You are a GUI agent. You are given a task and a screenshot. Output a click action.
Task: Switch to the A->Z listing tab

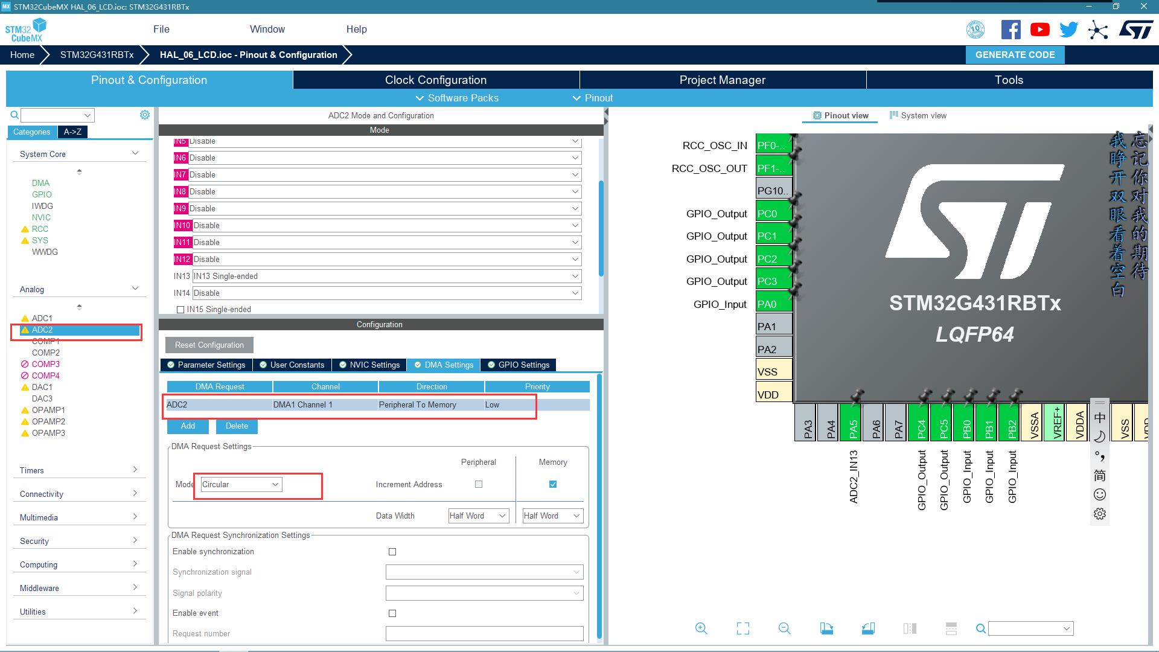tap(72, 132)
